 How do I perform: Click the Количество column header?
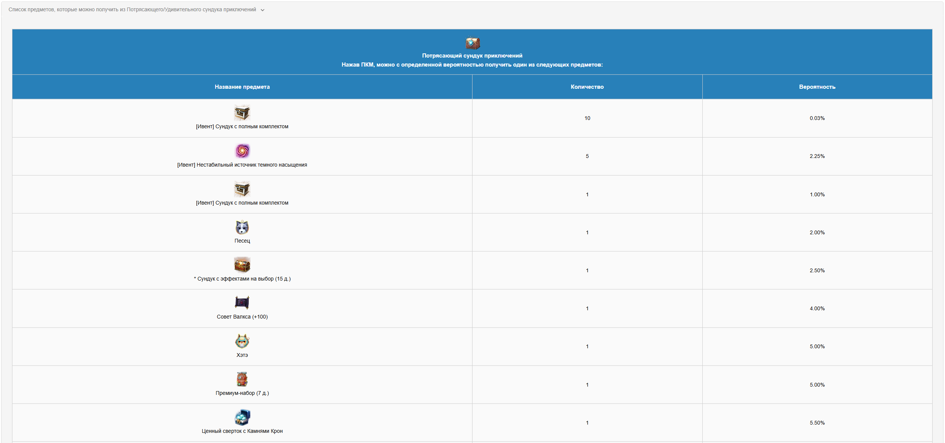click(587, 87)
